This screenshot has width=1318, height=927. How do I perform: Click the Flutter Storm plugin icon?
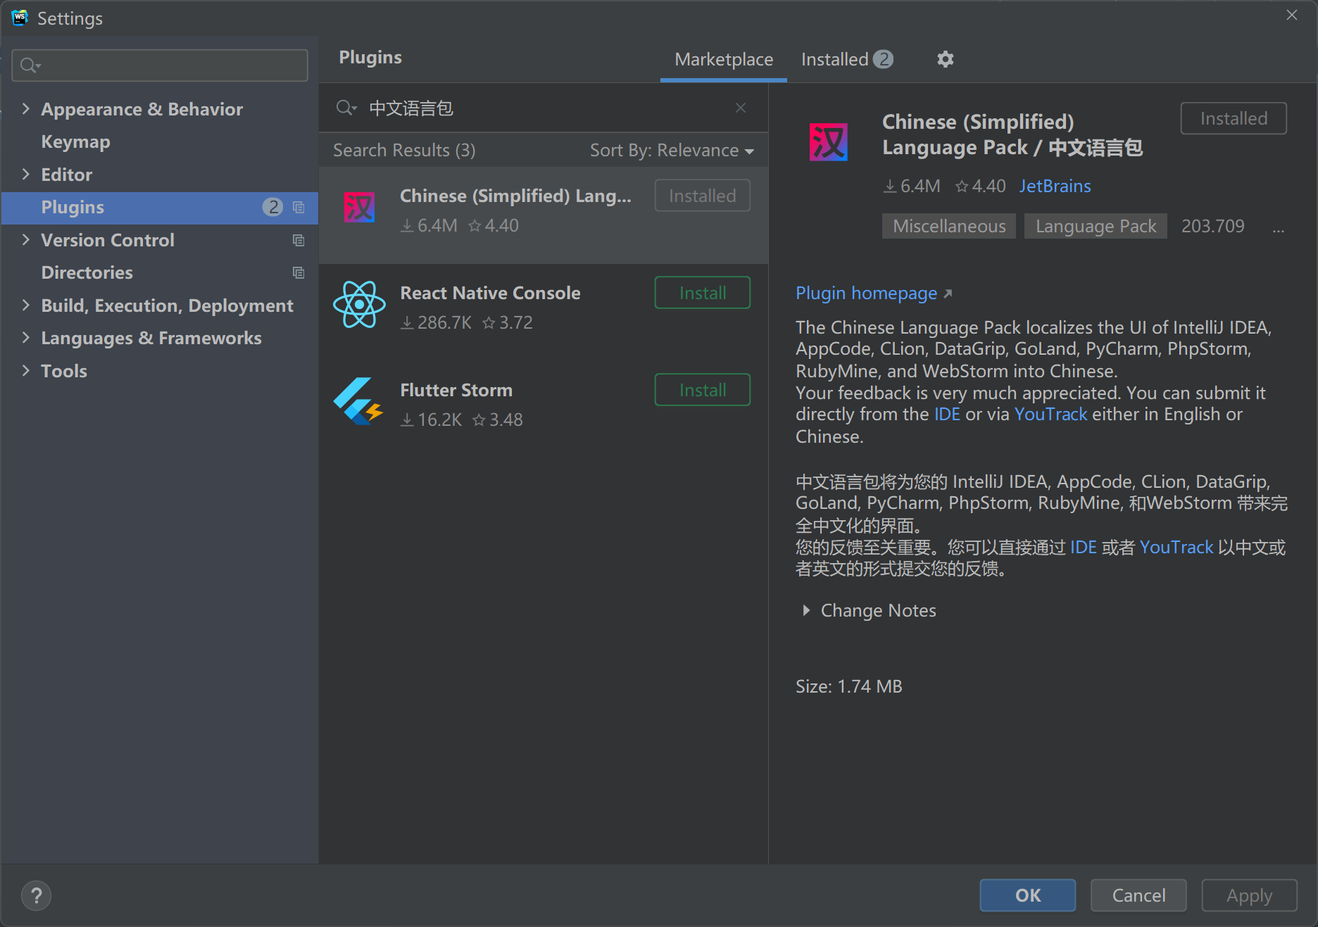tap(359, 401)
